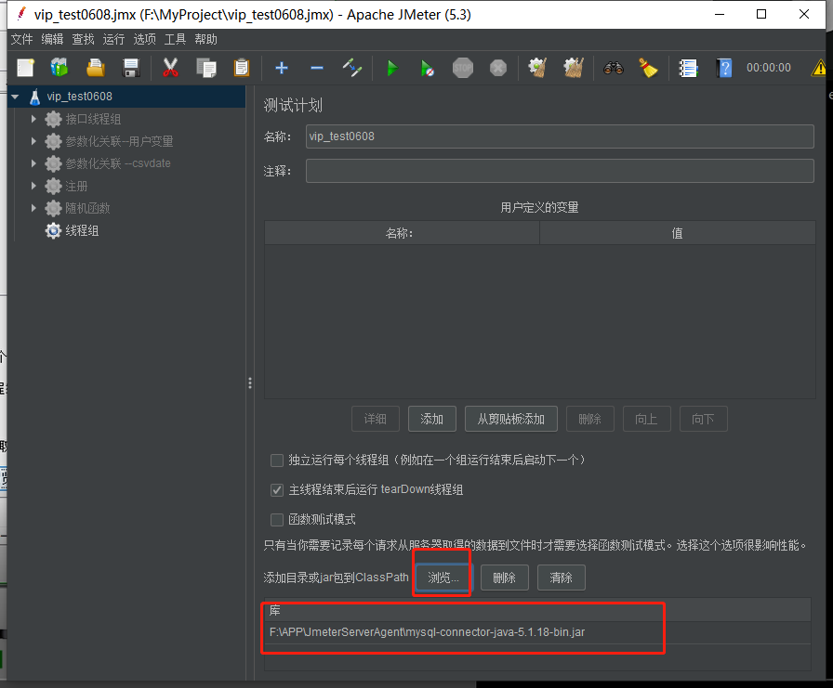Click the Clear all results icon
Viewport: 833px width, 688px height.
point(574,68)
